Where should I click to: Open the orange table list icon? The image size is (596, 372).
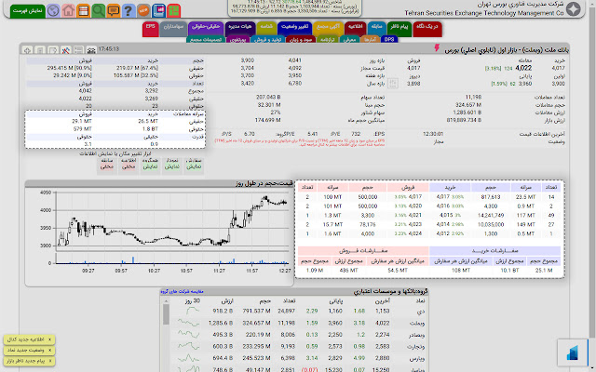pyautogui.click(x=83, y=10)
